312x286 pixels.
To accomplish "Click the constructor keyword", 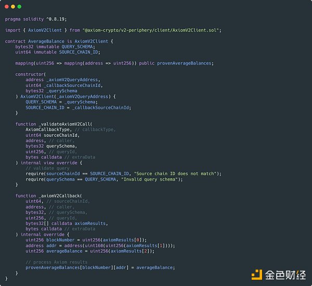I will pos(30,74).
